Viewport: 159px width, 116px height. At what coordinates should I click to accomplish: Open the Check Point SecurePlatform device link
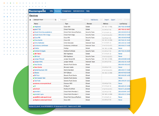point(43,32)
